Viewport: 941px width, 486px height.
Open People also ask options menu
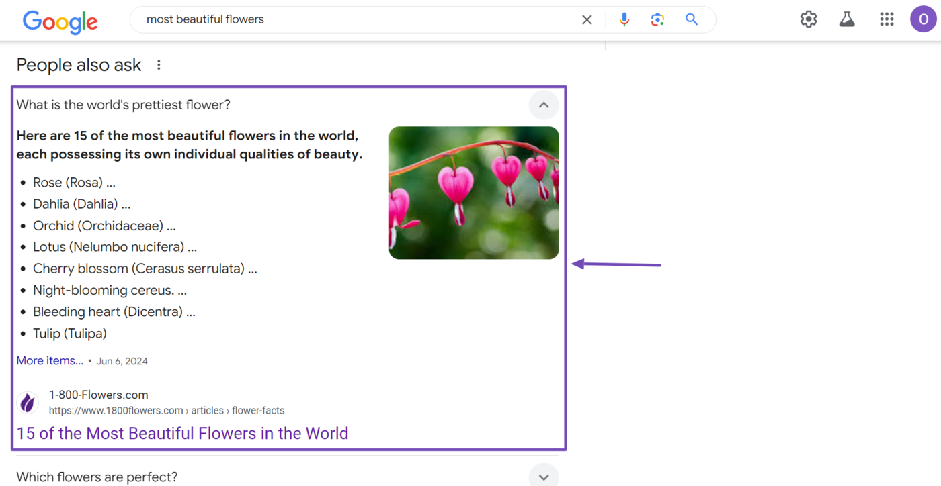pos(159,65)
